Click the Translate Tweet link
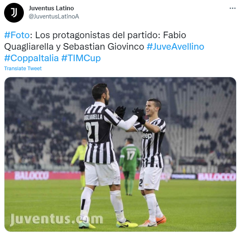This screenshot has height=239, width=239. click(23, 69)
